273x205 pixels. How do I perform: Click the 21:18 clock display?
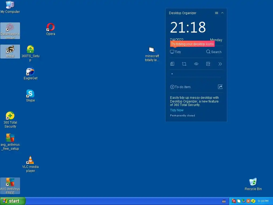(x=188, y=27)
